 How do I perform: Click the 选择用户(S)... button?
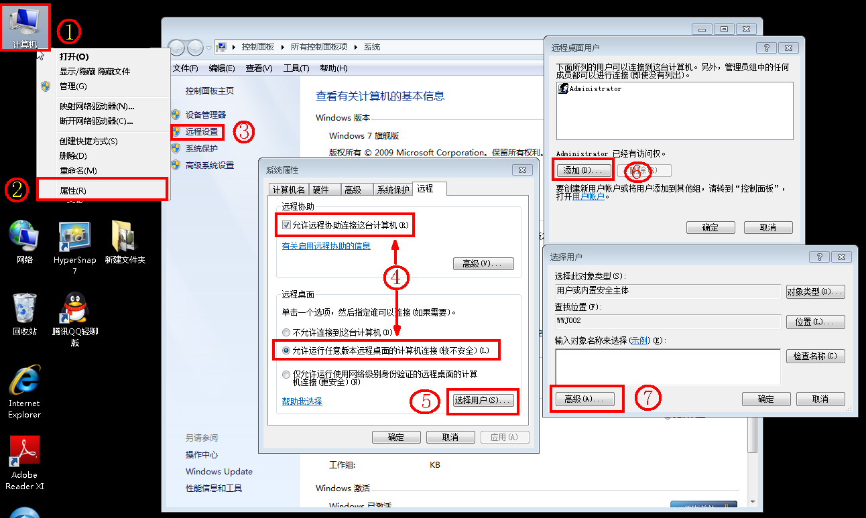[483, 400]
